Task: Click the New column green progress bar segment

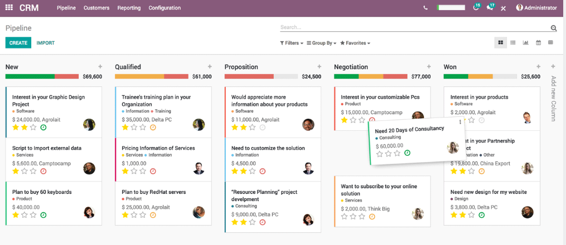Action: point(30,76)
